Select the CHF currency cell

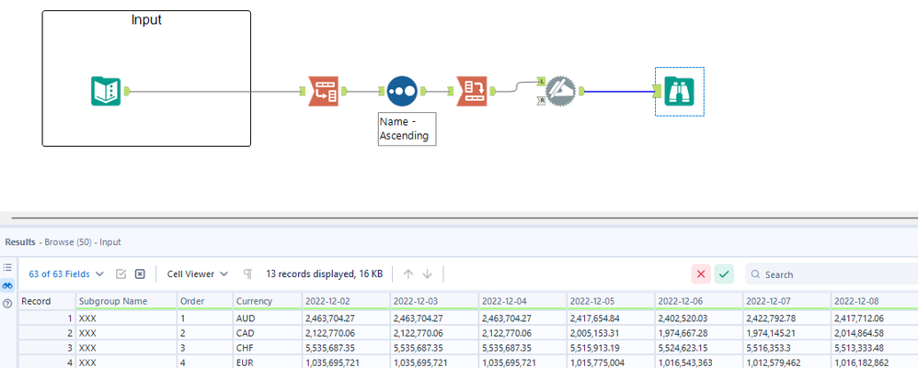click(x=267, y=348)
